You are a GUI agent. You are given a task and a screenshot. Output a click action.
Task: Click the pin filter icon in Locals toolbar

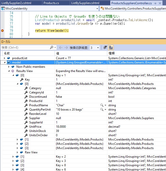point(105,48)
